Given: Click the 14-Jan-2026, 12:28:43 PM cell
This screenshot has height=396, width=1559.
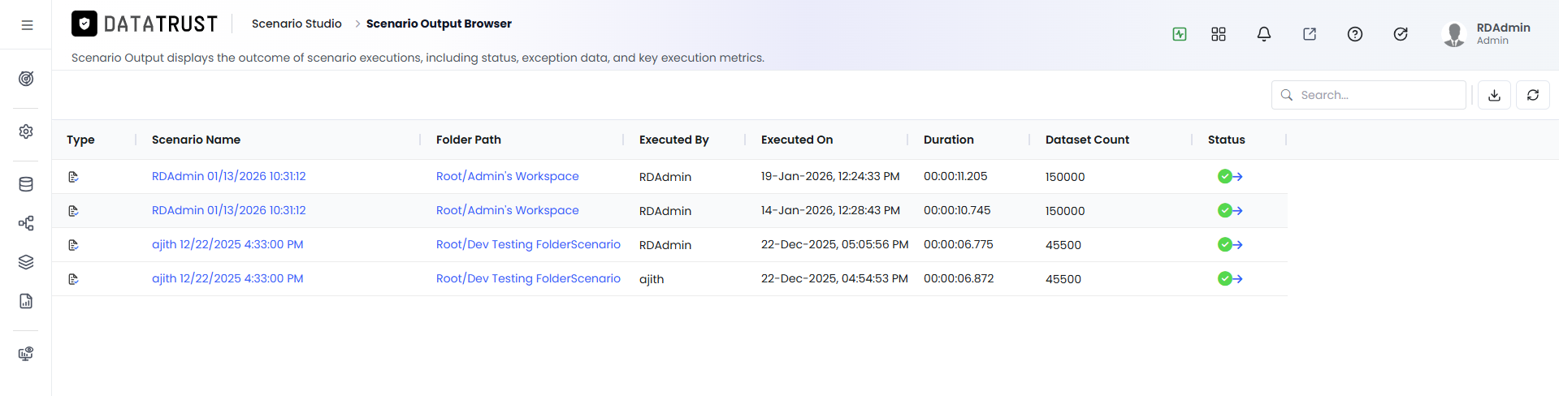Looking at the screenshot, I should (830, 210).
